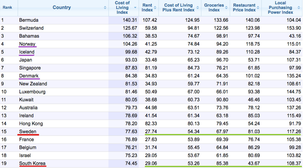Sort by the Groceries Index arrows
The image size is (305, 168).
coord(226,7)
